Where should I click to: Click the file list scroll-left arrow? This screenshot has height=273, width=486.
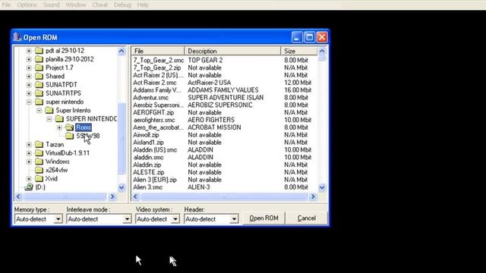(x=135, y=196)
